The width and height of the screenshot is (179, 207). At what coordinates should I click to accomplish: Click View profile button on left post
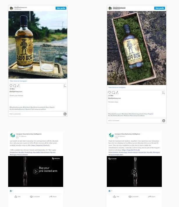(61, 8)
